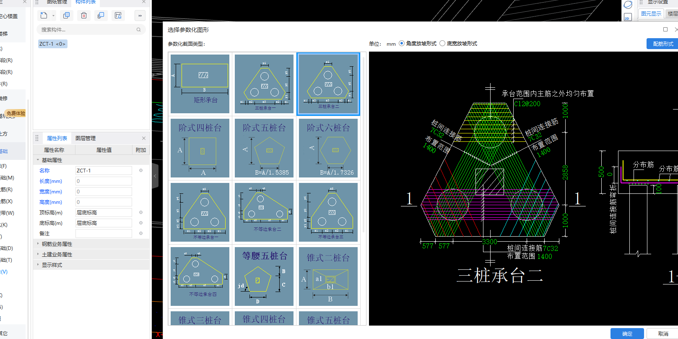
Task: Click the delete component trash icon
Action: (x=84, y=16)
